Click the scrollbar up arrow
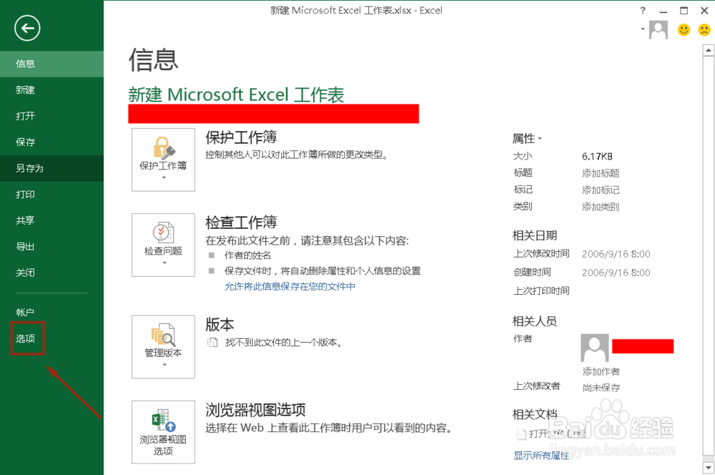Viewport: 715px width, 475px height. tap(708, 50)
